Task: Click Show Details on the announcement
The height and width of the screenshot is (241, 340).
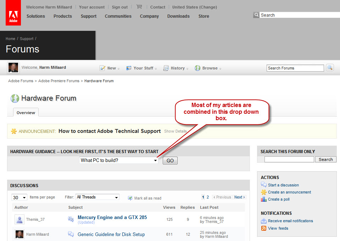Action: (x=175, y=131)
